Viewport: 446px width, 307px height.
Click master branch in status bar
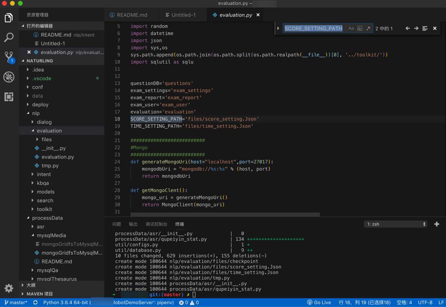(16, 303)
